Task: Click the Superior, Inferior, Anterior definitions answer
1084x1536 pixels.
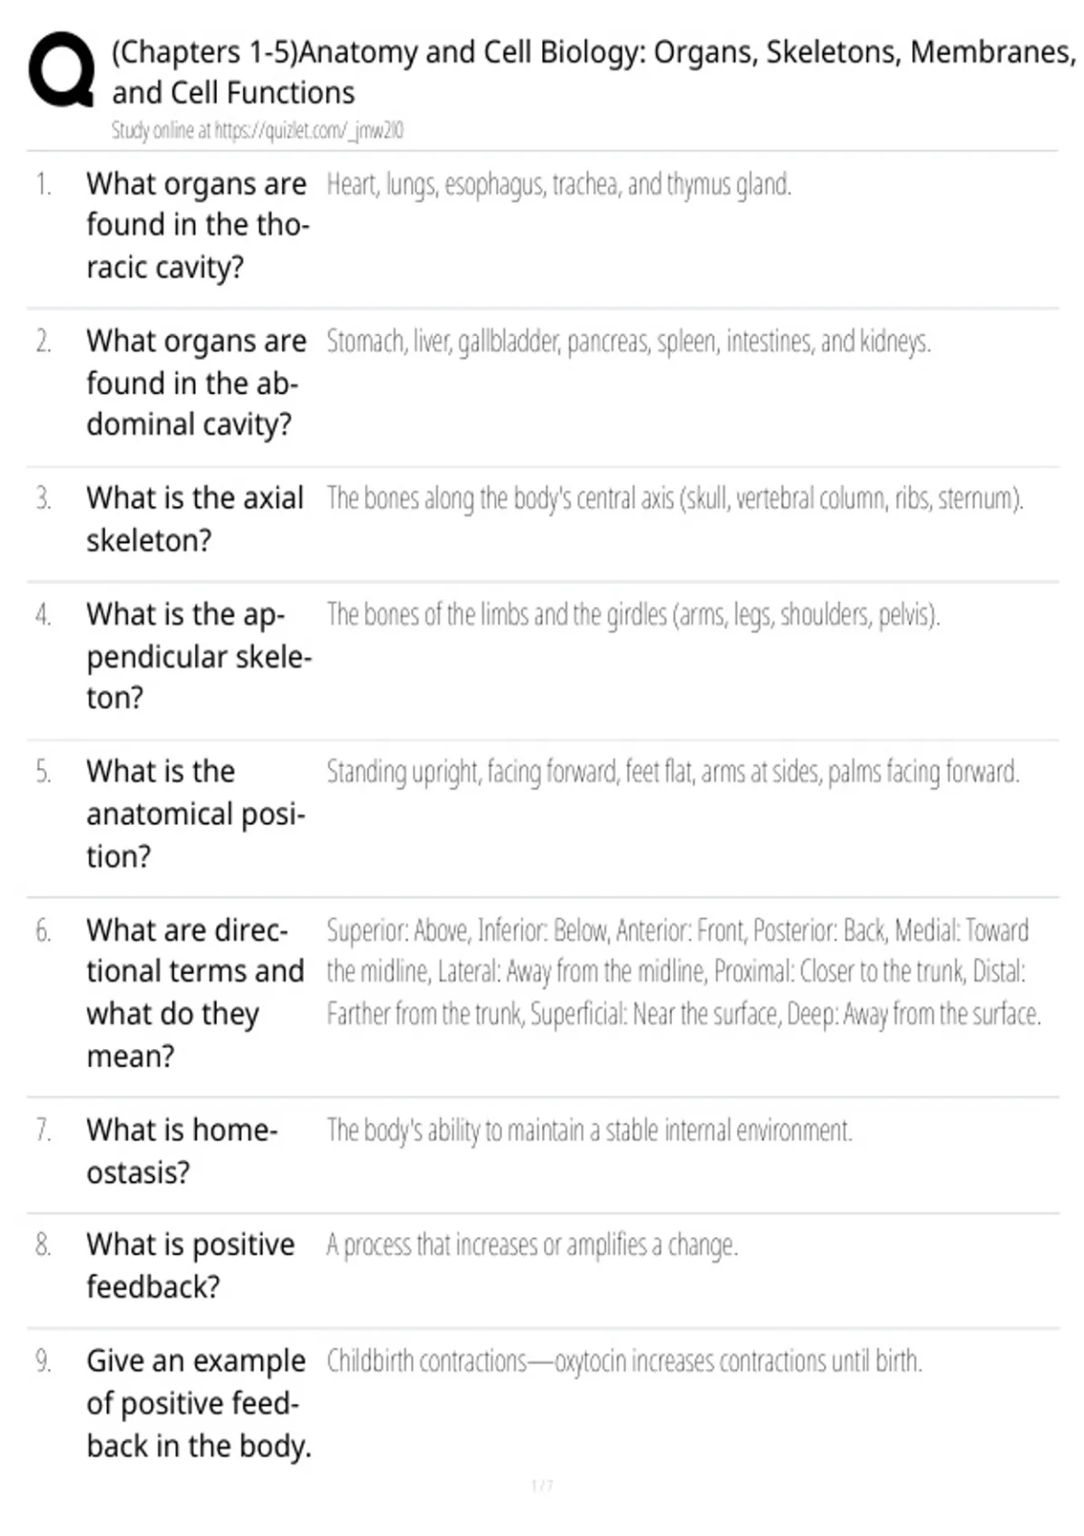Action: 684,972
